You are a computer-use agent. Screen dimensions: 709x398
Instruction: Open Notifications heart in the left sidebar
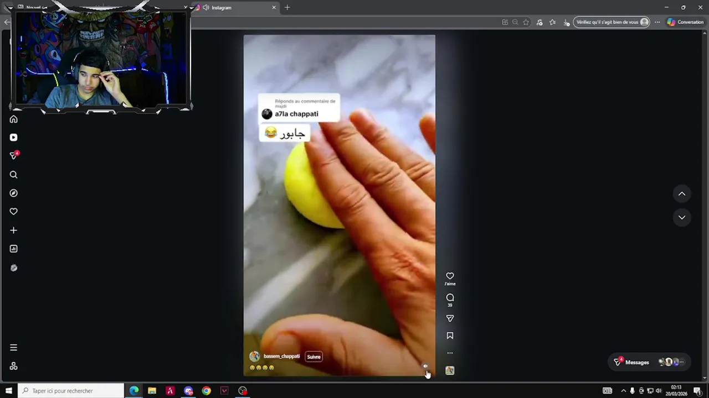[x=14, y=211]
